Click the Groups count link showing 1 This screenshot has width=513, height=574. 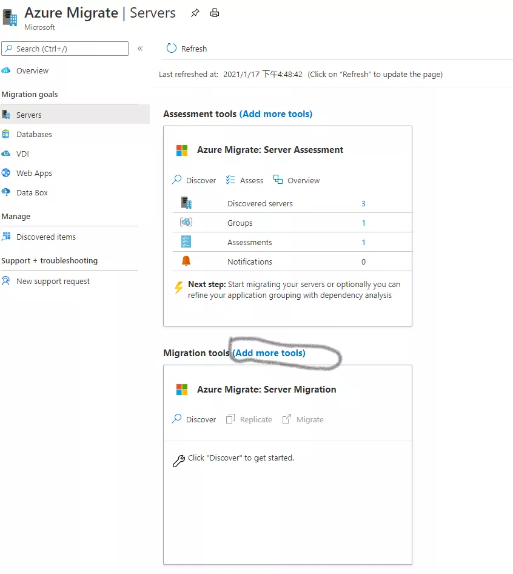coord(363,223)
